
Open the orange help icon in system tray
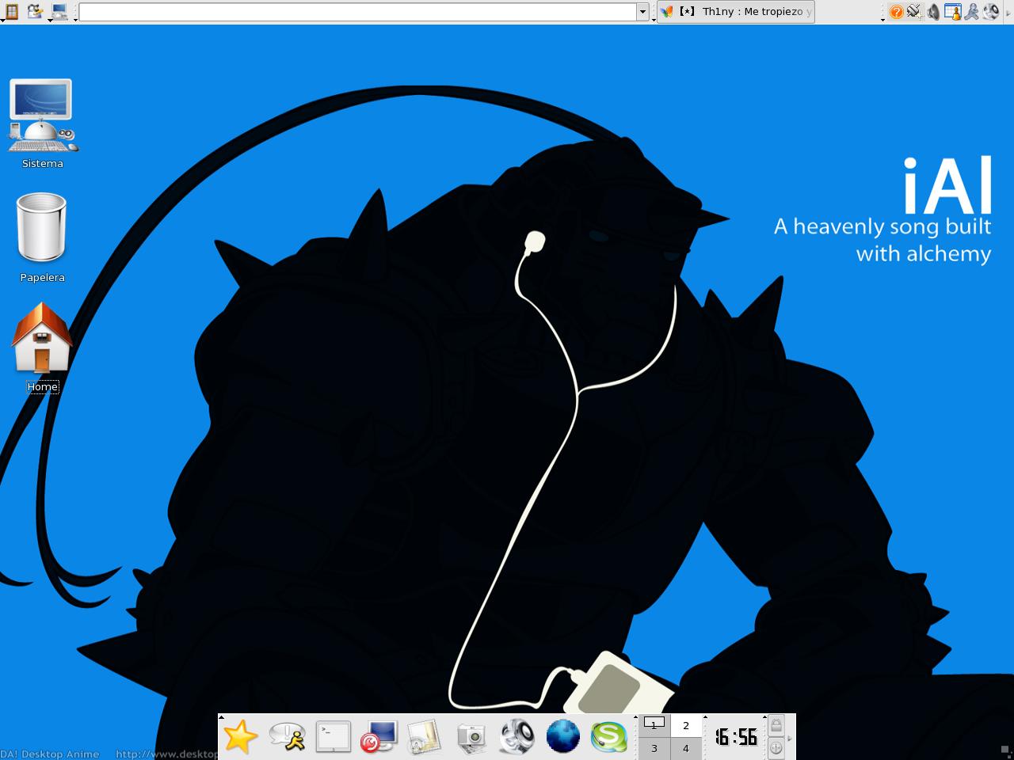pyautogui.click(x=896, y=12)
